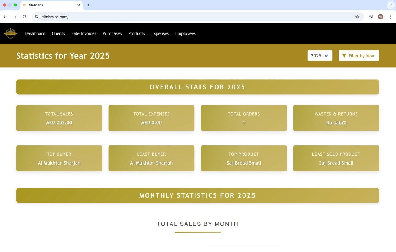Navigate to the Clients section
The width and height of the screenshot is (396, 252).
pos(58,33)
